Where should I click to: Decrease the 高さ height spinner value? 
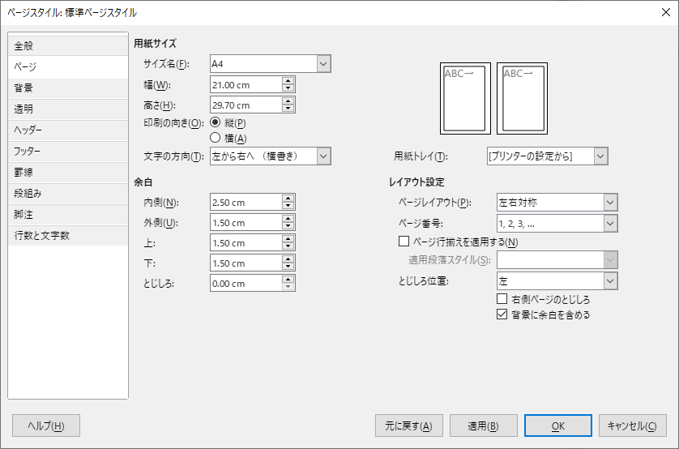coord(288,109)
